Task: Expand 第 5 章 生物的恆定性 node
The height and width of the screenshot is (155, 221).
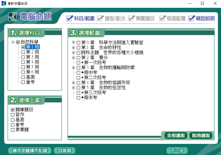Action: point(74,88)
